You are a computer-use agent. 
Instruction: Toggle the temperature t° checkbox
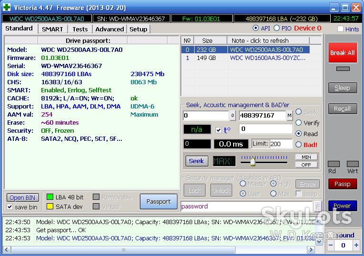218,130
